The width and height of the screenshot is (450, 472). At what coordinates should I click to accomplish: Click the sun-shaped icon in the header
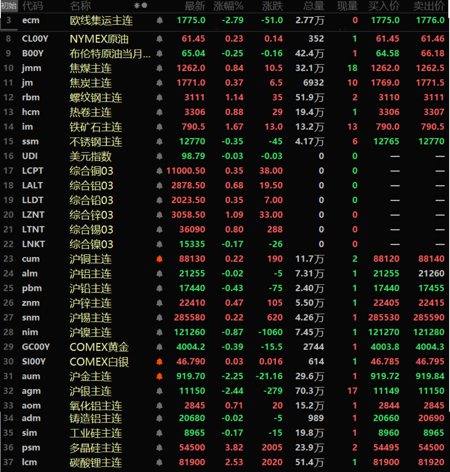[137, 6]
